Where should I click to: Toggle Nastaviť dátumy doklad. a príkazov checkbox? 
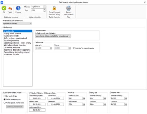point(30,93)
